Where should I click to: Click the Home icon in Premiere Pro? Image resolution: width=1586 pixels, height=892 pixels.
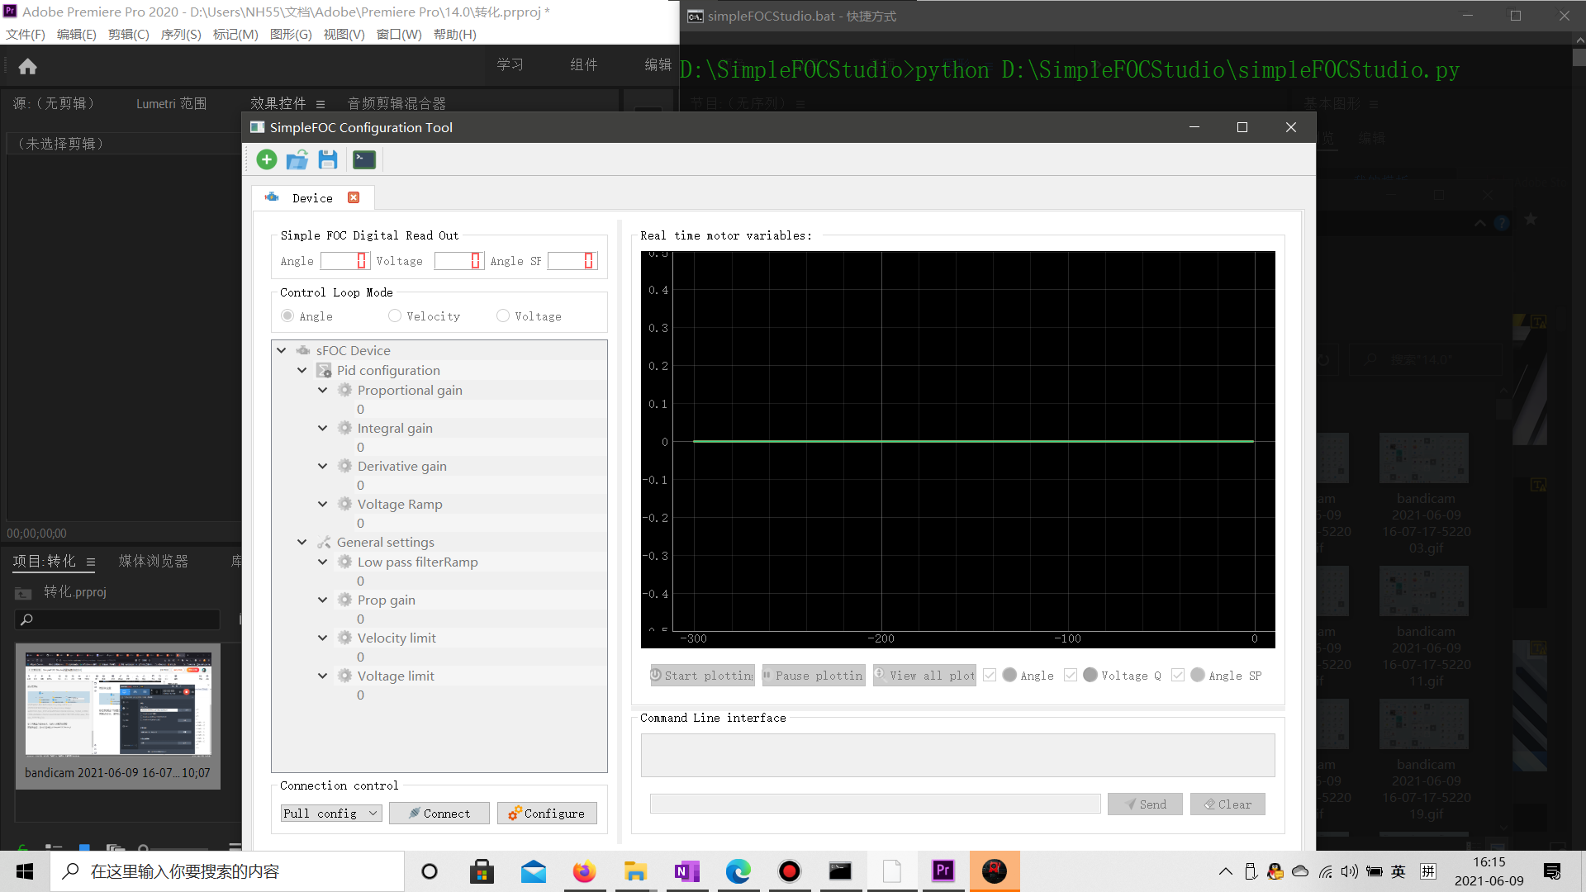click(x=27, y=66)
